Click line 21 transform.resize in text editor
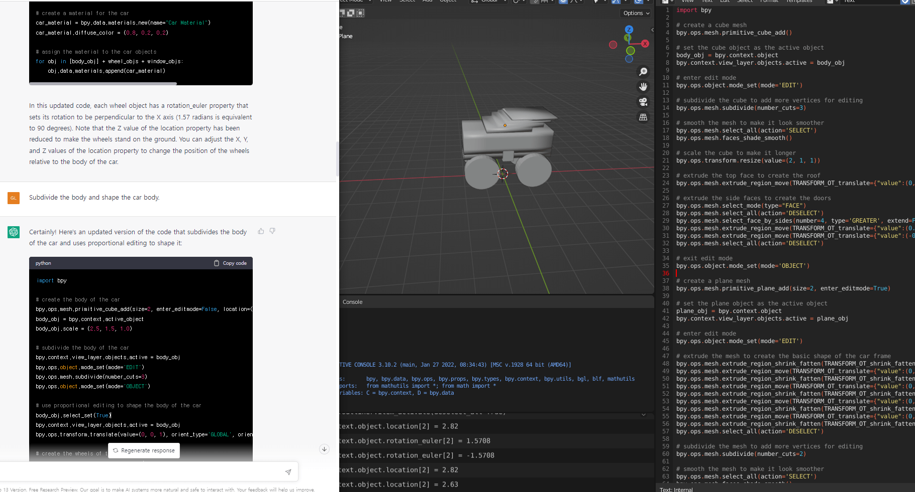The image size is (915, 492). click(x=748, y=160)
